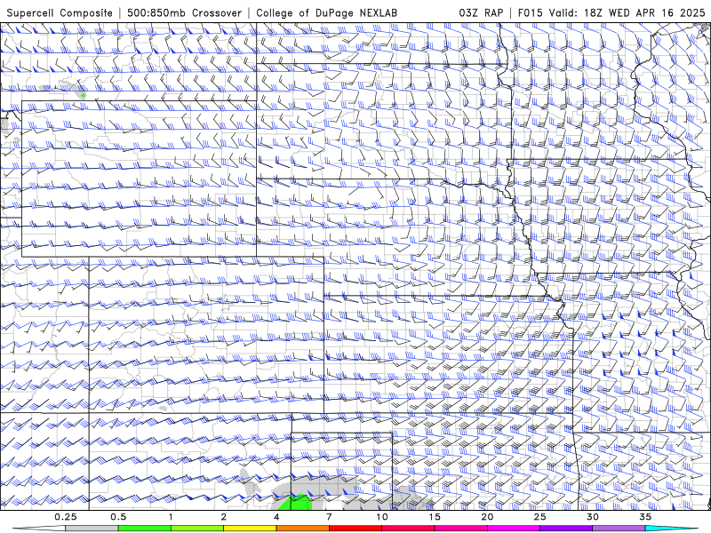Click the 'Supercell Composite' title text
This screenshot has height=533, width=711.
tap(60, 12)
